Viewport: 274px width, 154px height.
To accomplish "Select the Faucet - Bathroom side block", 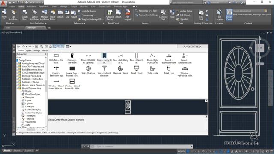I will coord(185,59).
